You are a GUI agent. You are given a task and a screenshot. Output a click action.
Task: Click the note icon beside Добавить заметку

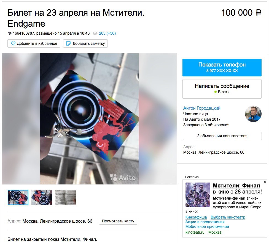(68, 43)
